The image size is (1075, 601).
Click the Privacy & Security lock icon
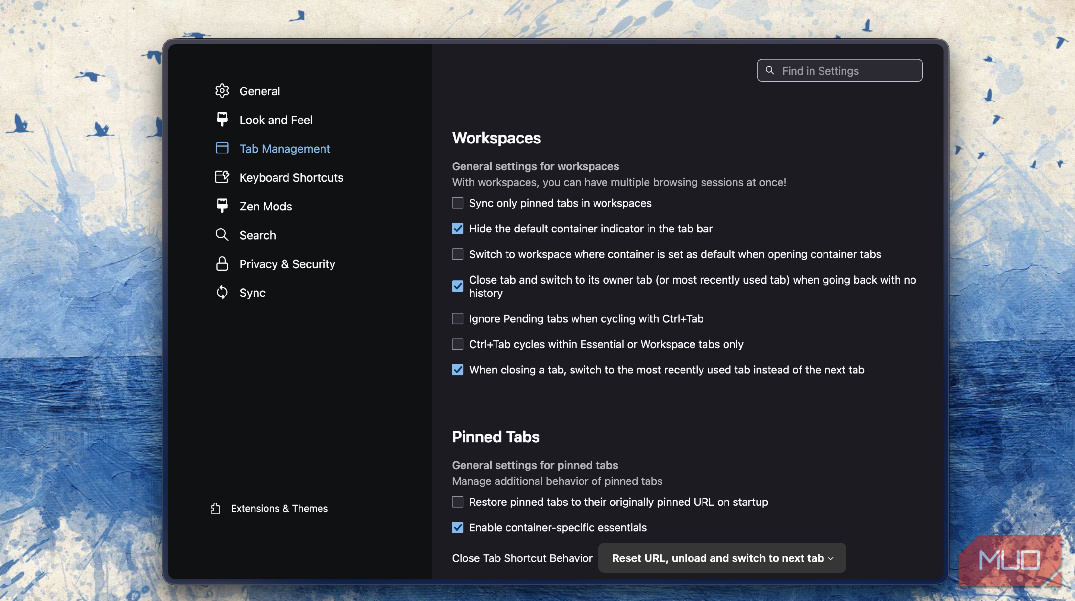222,264
